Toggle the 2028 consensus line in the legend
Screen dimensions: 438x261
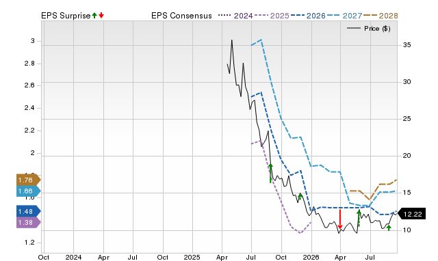pos(381,16)
